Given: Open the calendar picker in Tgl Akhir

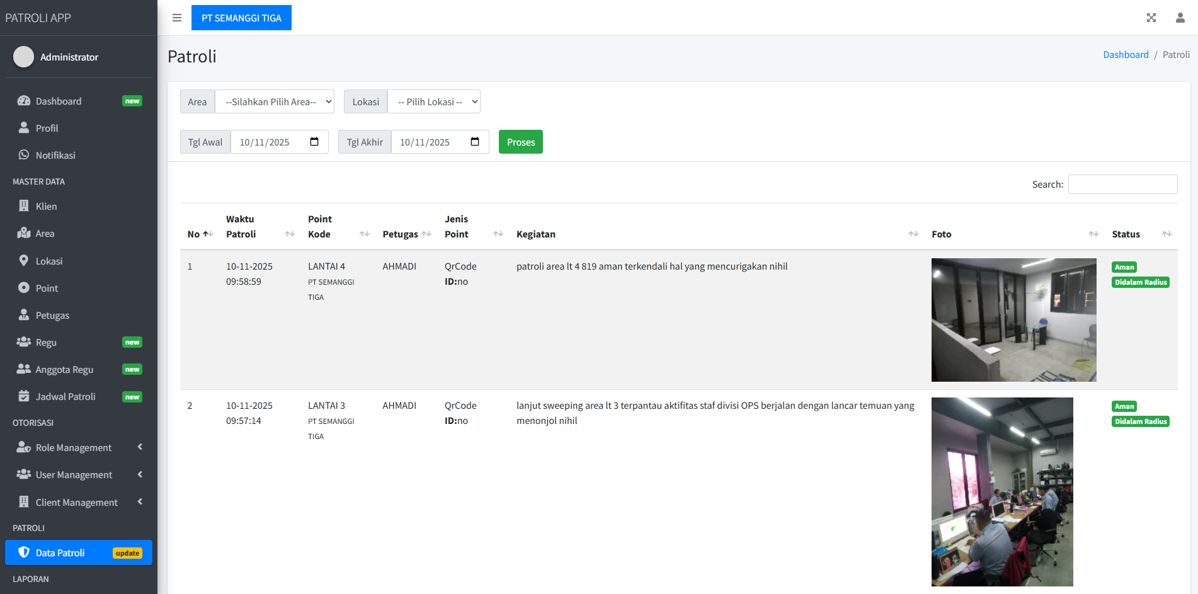Looking at the screenshot, I should pos(475,142).
